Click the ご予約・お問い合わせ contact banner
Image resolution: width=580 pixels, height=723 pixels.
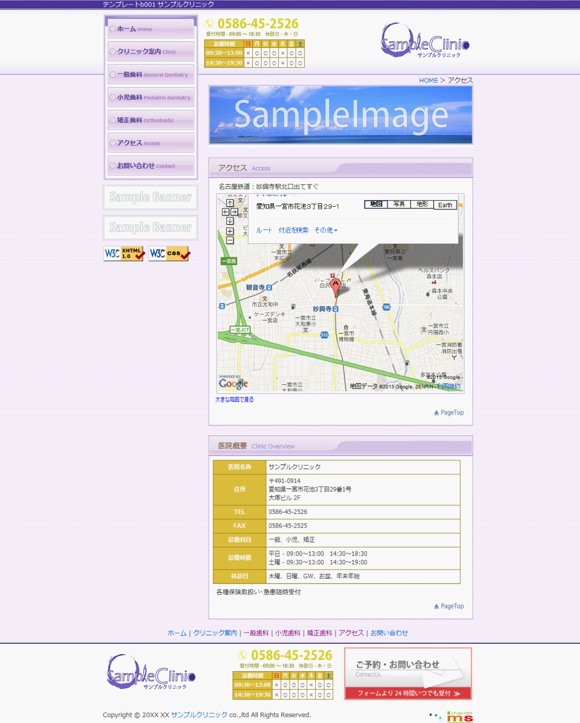coord(408,674)
